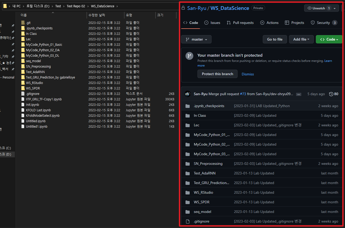Select 로컬 디스크 (D:) drive in the Explorer sidebar
Viewport: 345px width, 228px height.
click(x=7, y=154)
